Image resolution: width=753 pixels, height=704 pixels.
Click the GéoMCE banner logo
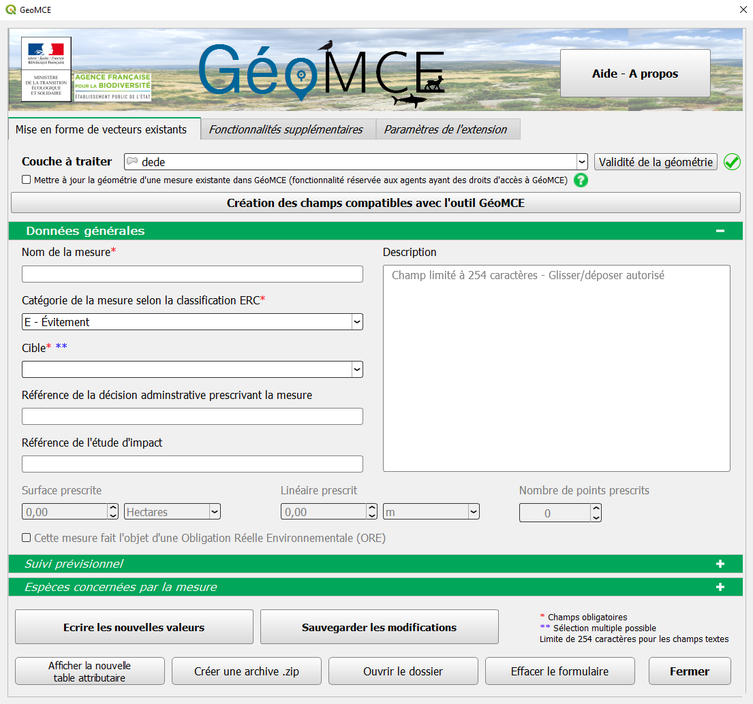(322, 74)
